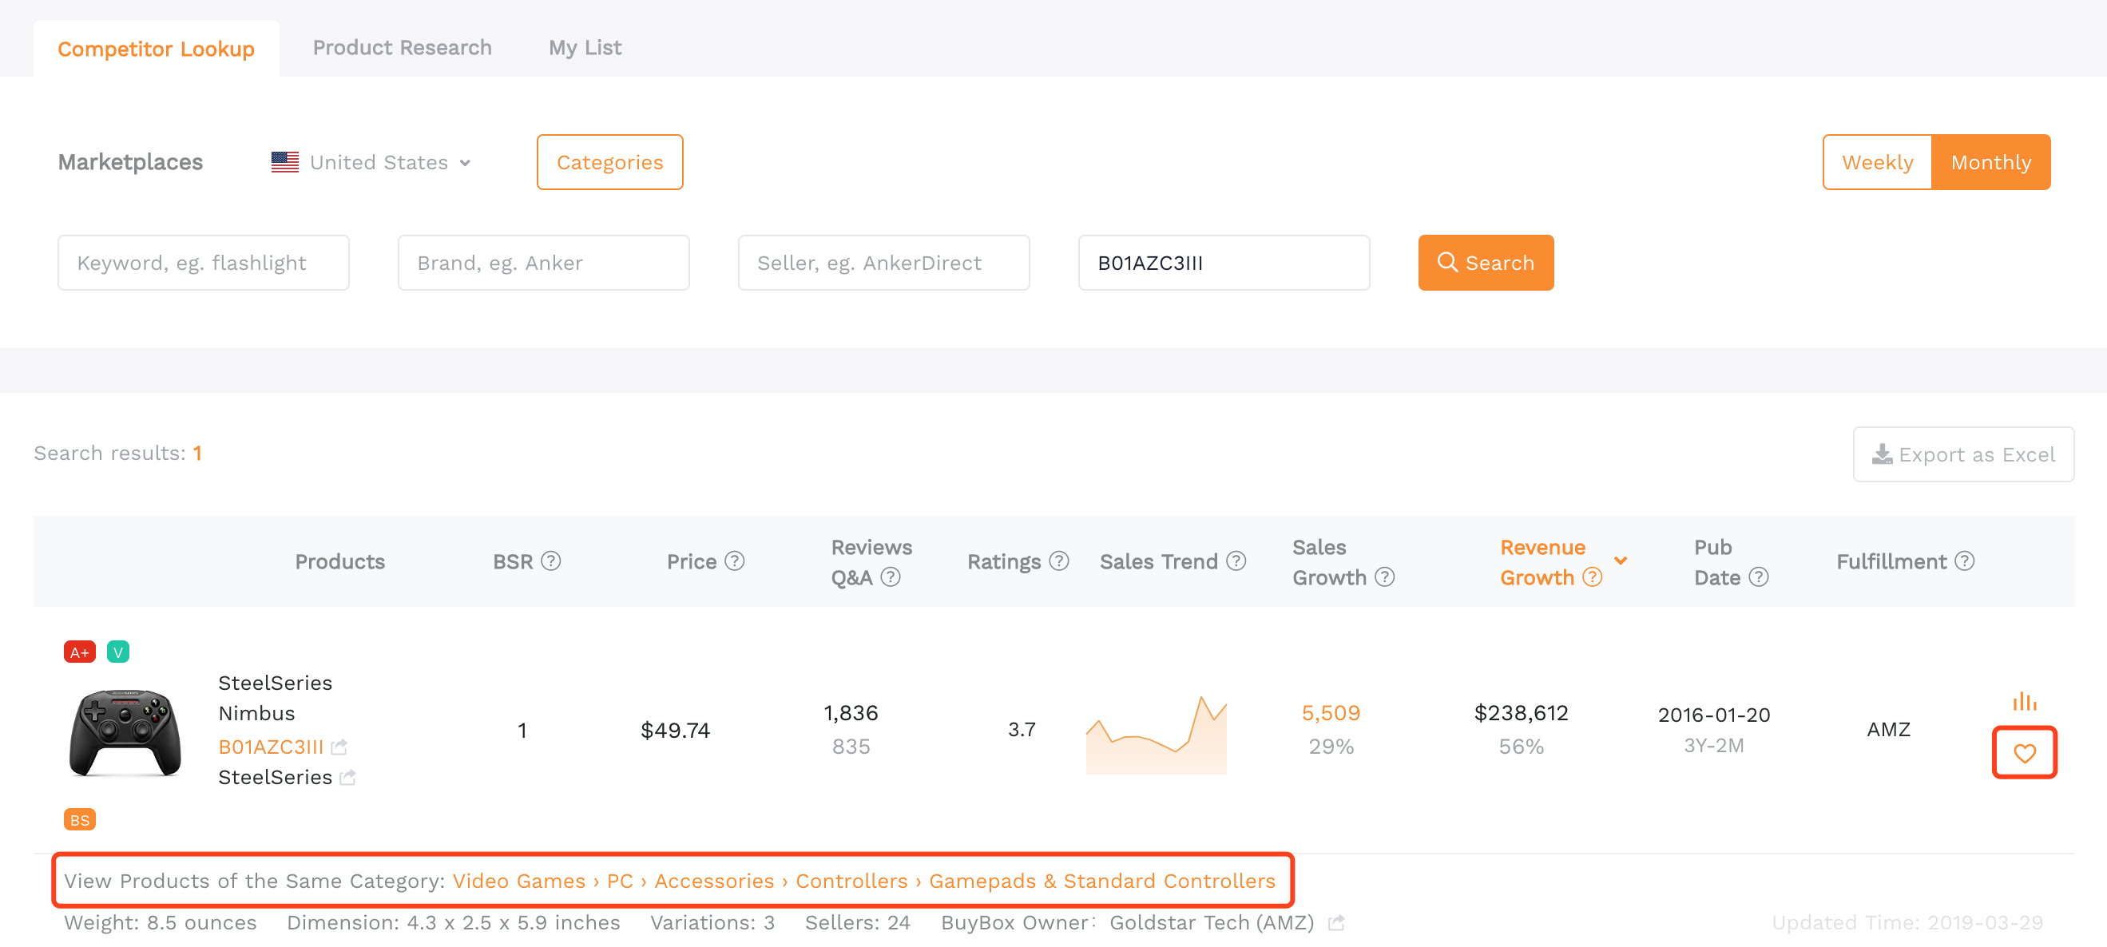Click the orange Search button
This screenshot has height=947, width=2107.
coord(1486,263)
